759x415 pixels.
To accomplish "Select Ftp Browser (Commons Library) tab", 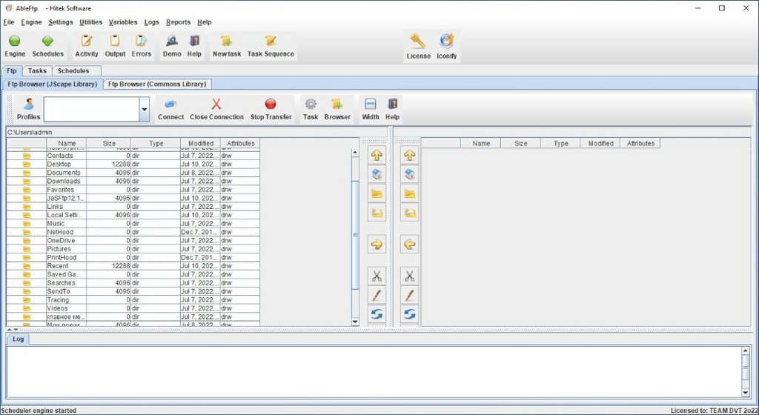I will [x=157, y=84].
